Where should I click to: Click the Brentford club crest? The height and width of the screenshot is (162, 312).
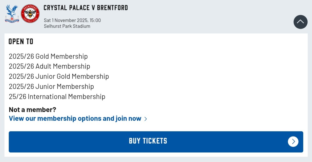(x=30, y=13)
